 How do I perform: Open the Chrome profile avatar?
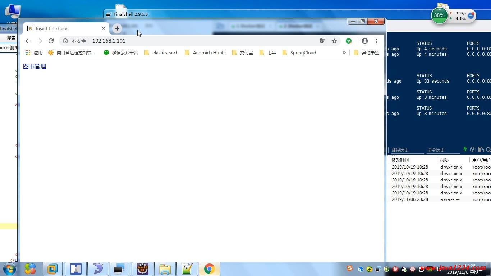click(365, 41)
